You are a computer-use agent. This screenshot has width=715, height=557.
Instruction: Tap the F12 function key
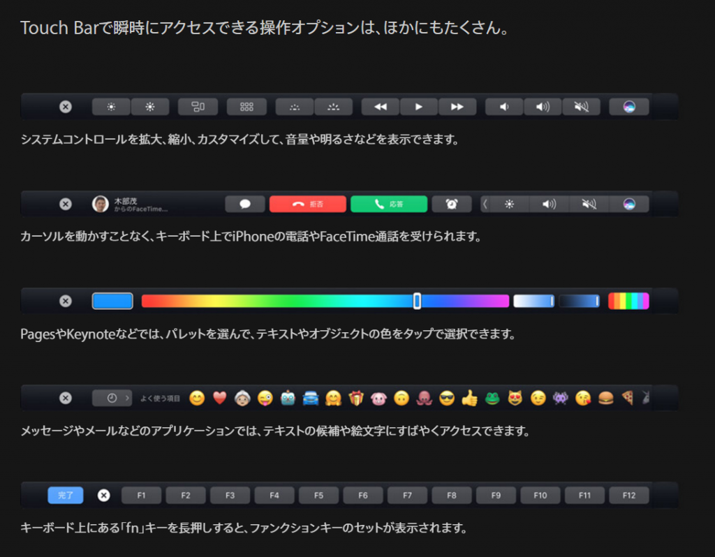click(629, 495)
